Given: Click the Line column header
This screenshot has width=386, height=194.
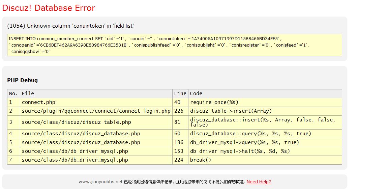Looking at the screenshot, I should pyautogui.click(x=180, y=94).
